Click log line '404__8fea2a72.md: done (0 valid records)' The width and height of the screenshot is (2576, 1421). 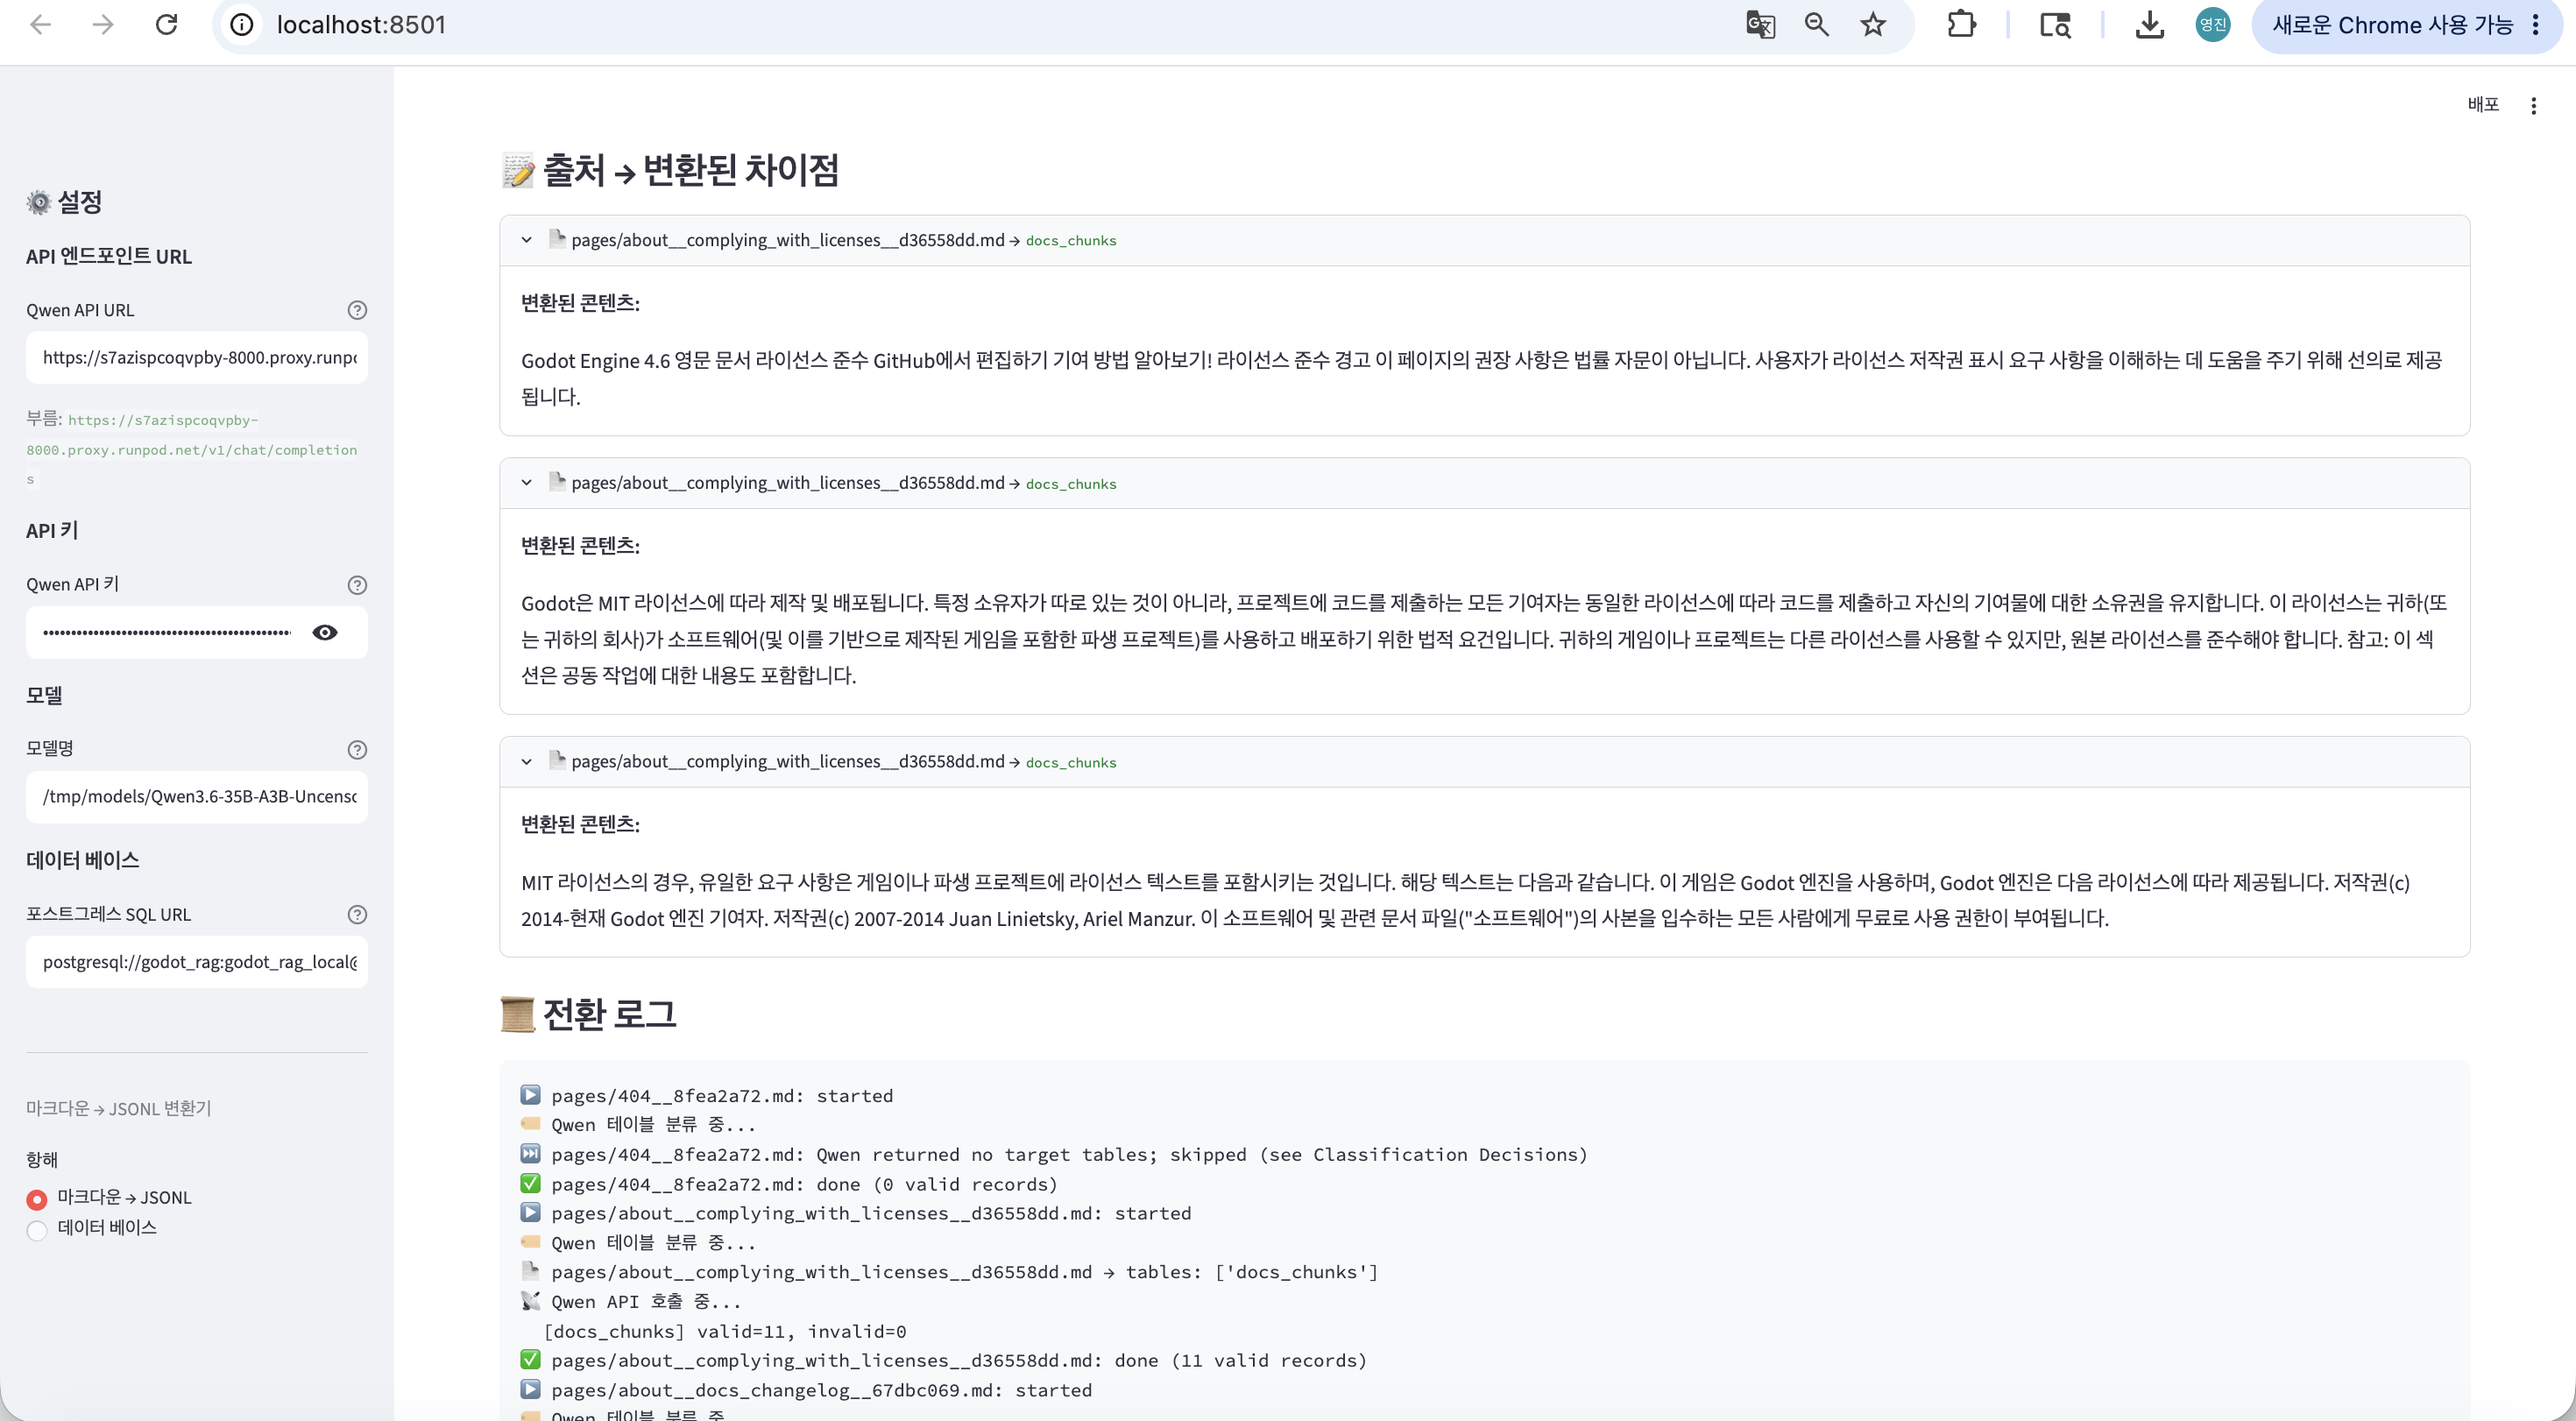(x=804, y=1185)
